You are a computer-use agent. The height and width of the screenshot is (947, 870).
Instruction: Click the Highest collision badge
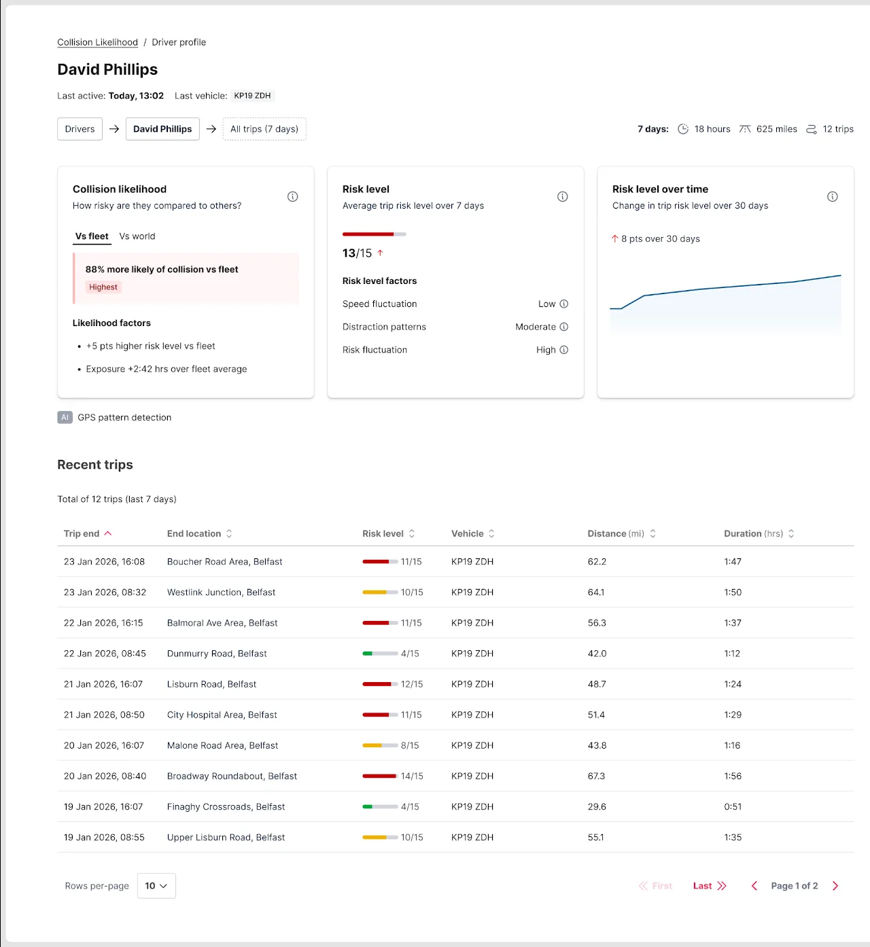click(103, 287)
